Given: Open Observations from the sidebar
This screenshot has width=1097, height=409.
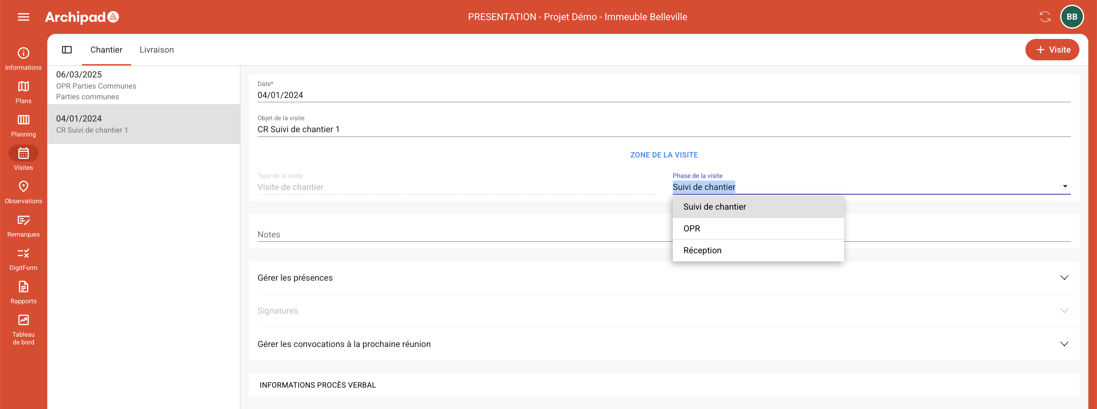Looking at the screenshot, I should pyautogui.click(x=24, y=192).
